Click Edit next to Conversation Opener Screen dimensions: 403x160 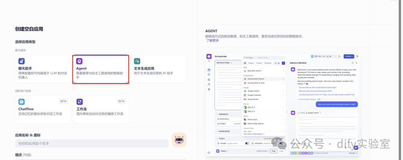(x=319, y=99)
